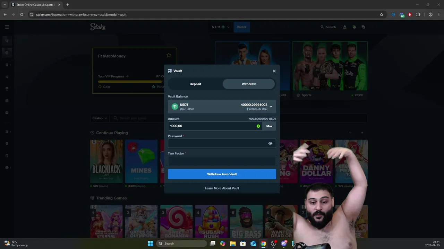Open the $3.31 balance dropdown

[221, 27]
